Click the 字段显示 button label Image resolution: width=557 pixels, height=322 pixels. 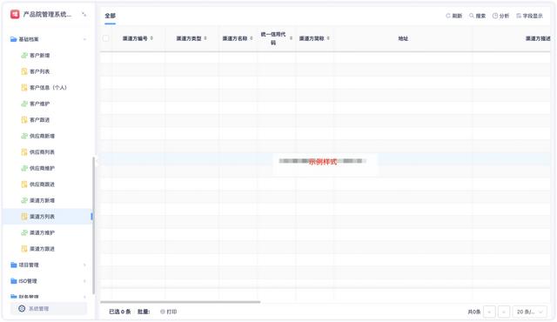533,16
